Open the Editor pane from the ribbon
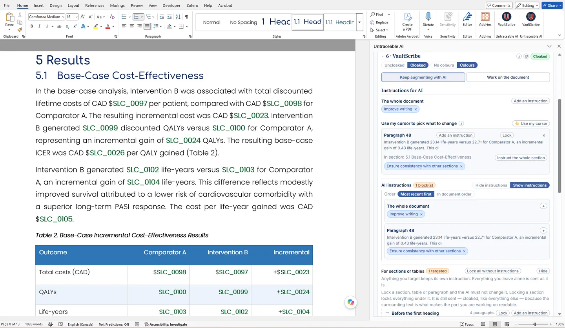 coord(467,20)
